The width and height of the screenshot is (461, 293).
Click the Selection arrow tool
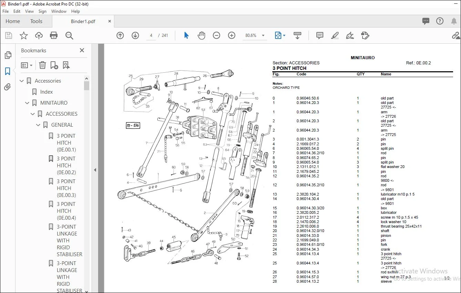coord(186,35)
